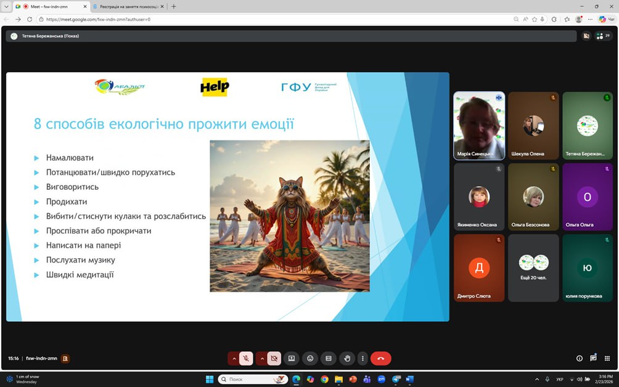Raise your hand in the meeting
The image size is (619, 387).
tap(348, 358)
